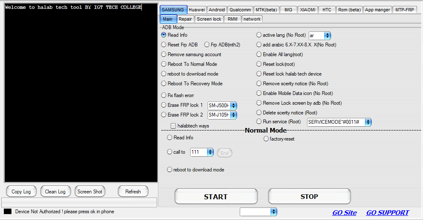This screenshot has width=423, height=220.
Task: Select call to radio button
Action: tap(169, 152)
